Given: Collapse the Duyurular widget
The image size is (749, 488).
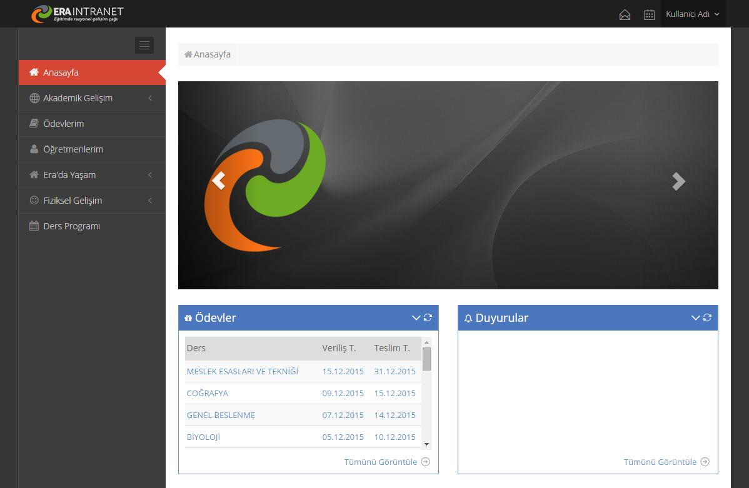Looking at the screenshot, I should pos(695,317).
